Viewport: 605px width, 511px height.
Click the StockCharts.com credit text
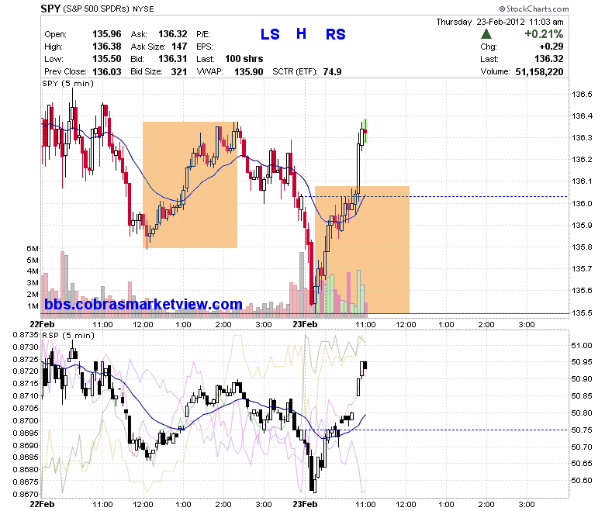[x=534, y=9]
